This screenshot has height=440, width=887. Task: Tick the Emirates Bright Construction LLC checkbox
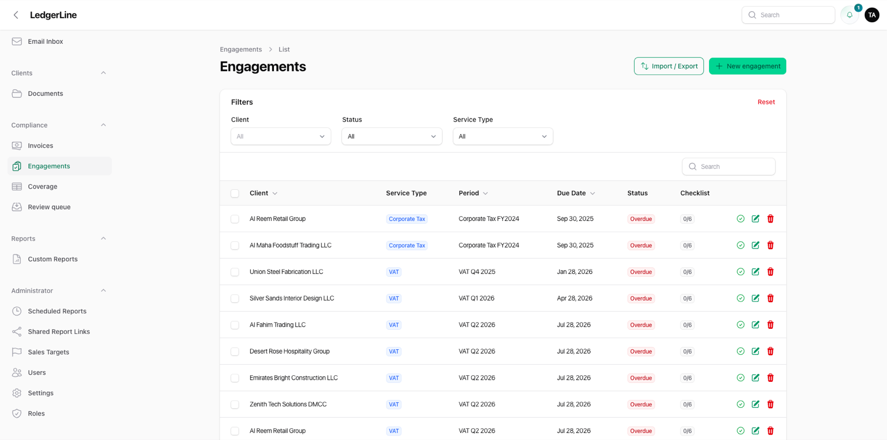tap(235, 379)
